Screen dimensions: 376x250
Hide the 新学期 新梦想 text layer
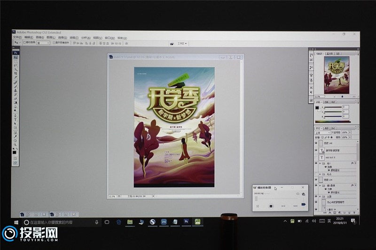[316, 151]
